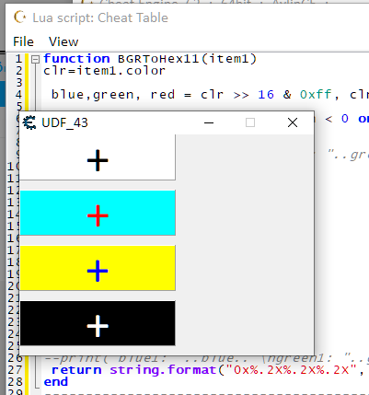Click the black plus on the white panel
The image size is (369, 395).
[98, 160]
